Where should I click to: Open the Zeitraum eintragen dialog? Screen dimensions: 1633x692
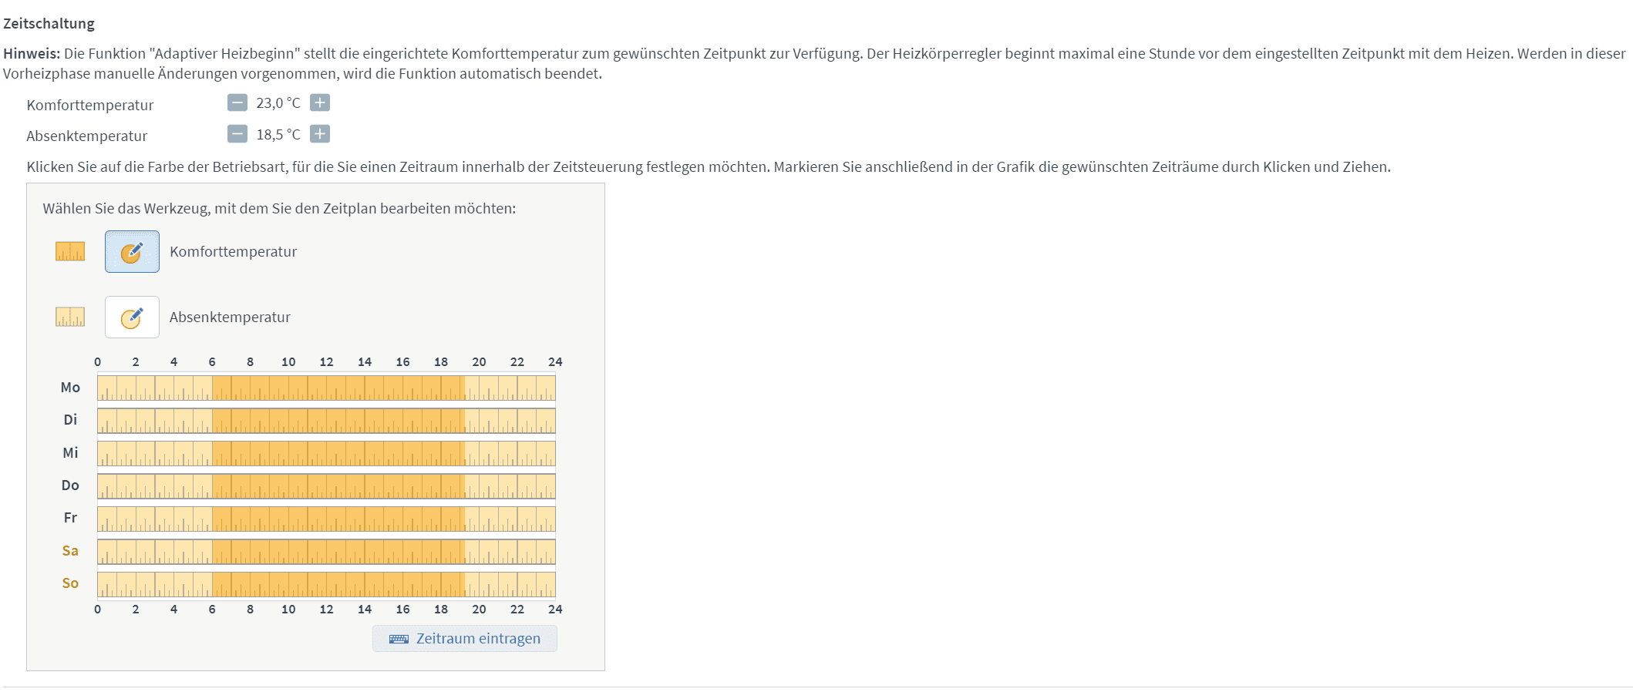point(465,638)
